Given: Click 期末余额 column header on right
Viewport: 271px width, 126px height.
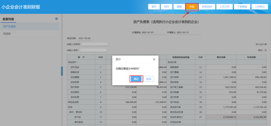Looking at the screenshot, I should [221, 57].
